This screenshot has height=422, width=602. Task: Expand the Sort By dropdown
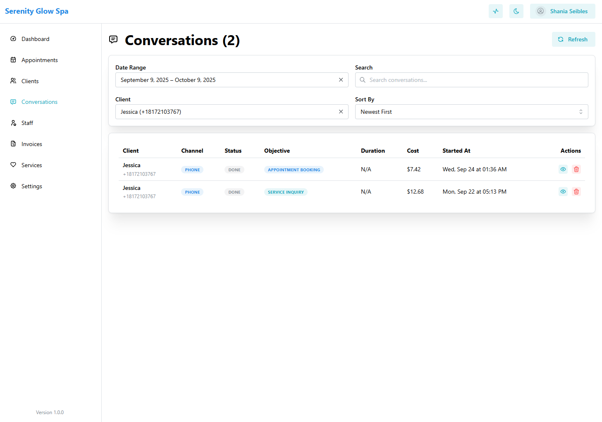pyautogui.click(x=471, y=112)
